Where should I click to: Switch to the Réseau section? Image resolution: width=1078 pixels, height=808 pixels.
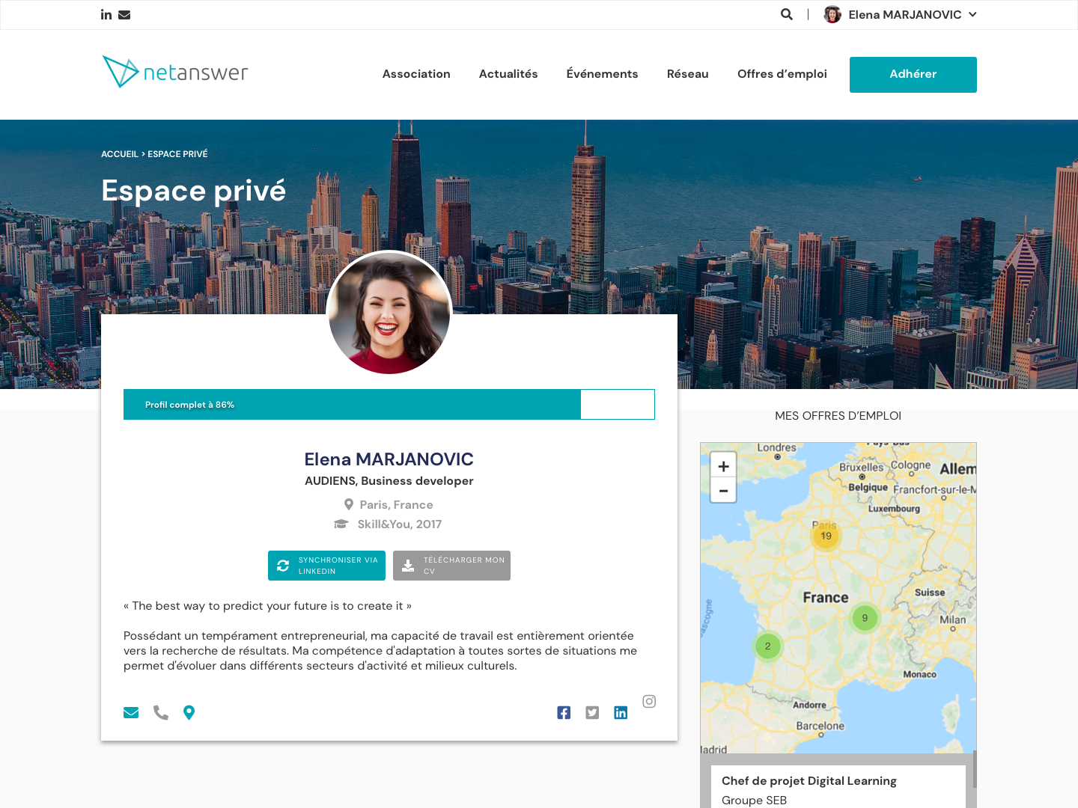tap(687, 74)
